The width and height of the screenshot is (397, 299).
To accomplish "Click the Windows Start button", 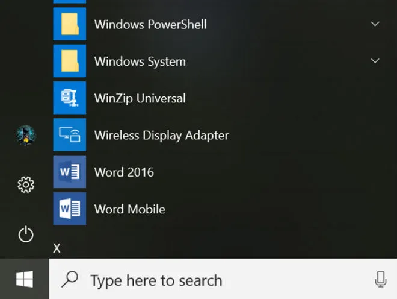I will coord(24,279).
